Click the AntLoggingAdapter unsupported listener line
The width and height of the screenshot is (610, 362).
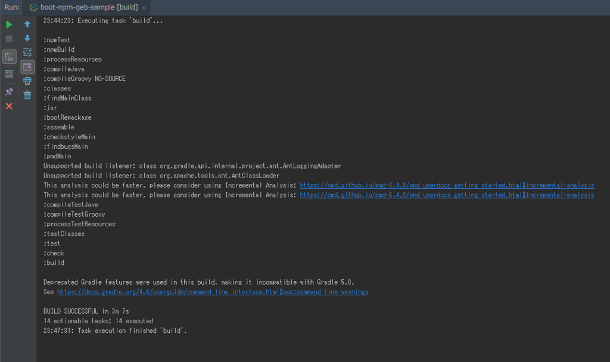coord(192,166)
